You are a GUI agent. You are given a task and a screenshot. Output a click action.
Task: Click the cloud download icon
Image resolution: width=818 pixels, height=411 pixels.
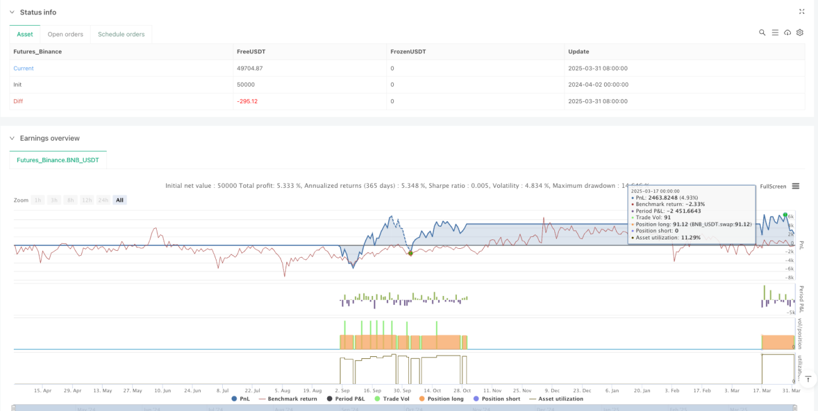tap(787, 33)
